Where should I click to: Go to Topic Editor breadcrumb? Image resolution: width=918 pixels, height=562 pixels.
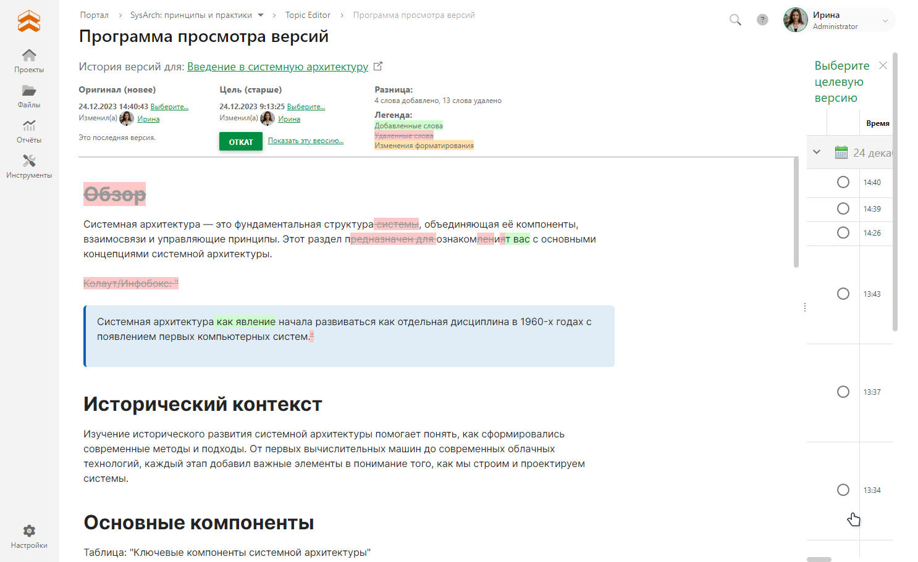pyautogui.click(x=308, y=15)
